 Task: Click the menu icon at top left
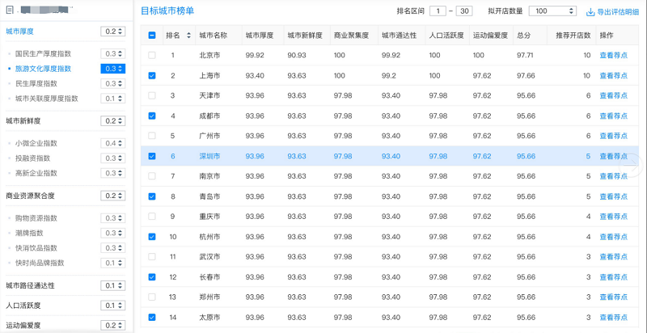click(10, 11)
